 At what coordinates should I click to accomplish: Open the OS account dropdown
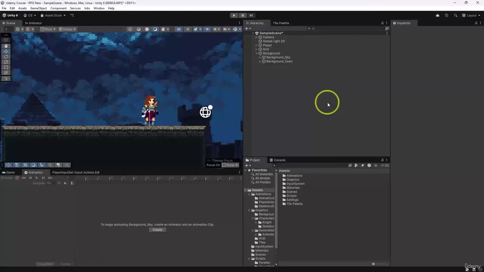coord(30,15)
